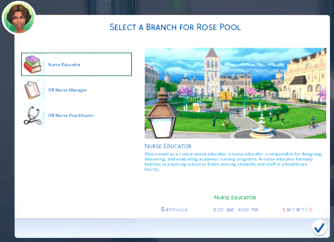
Task: Click the stethoscope icon for OR Nurse Practitioner
Action: (x=33, y=116)
